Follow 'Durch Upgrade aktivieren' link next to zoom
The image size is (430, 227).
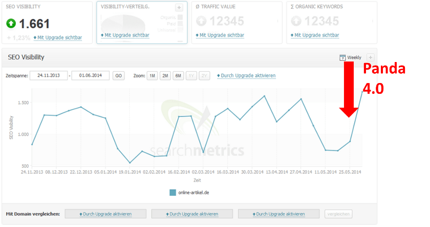246,75
